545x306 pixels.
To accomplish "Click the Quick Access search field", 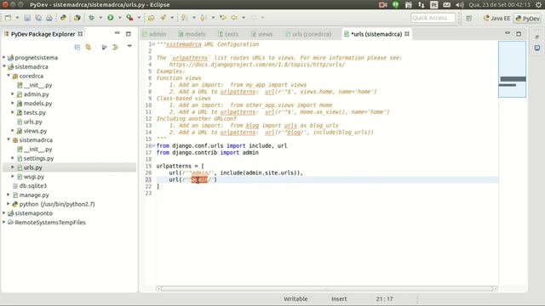I will tap(433, 18).
